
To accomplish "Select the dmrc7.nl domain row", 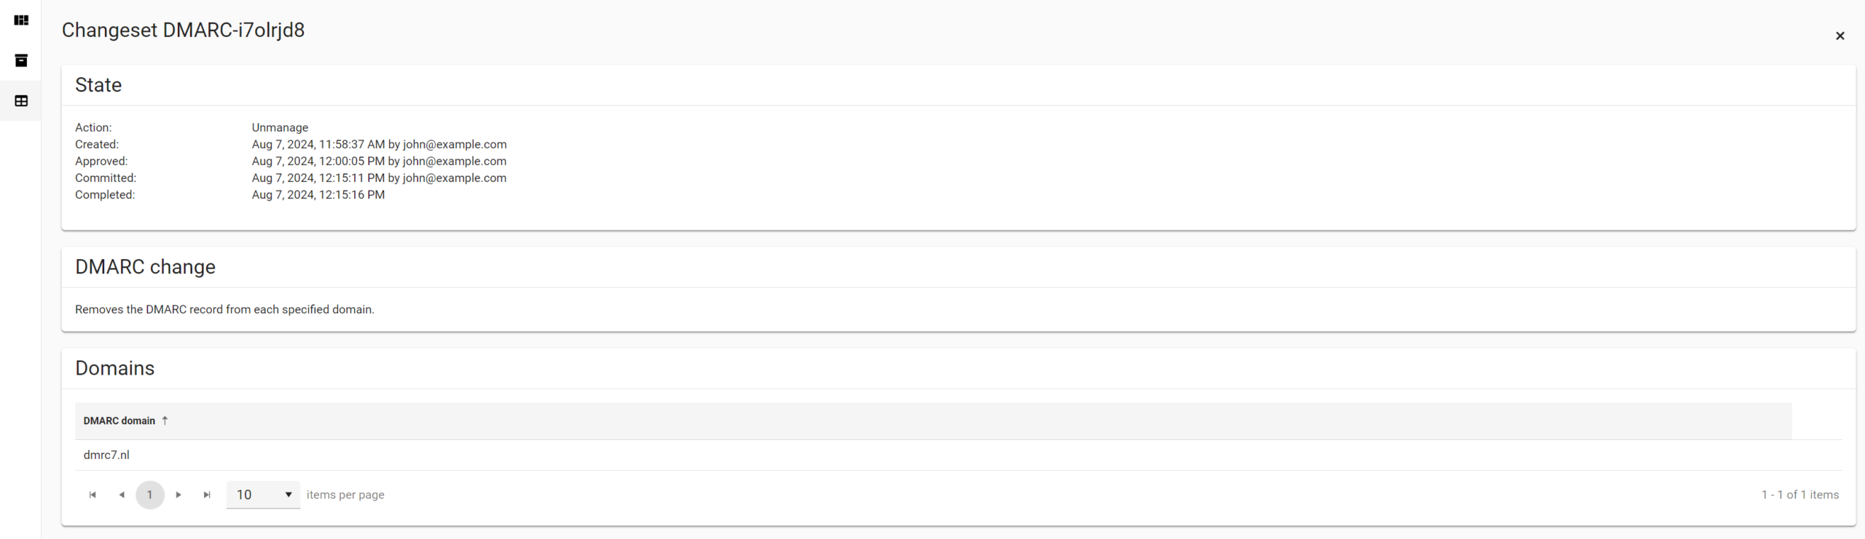I will (x=106, y=455).
